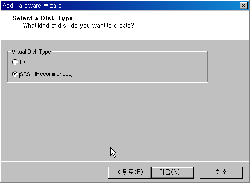
Task: Select the IDE radio button
Action: tap(15, 62)
